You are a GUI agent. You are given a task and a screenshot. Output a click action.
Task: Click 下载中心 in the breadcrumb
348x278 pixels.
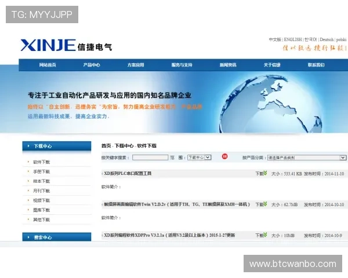124,145
